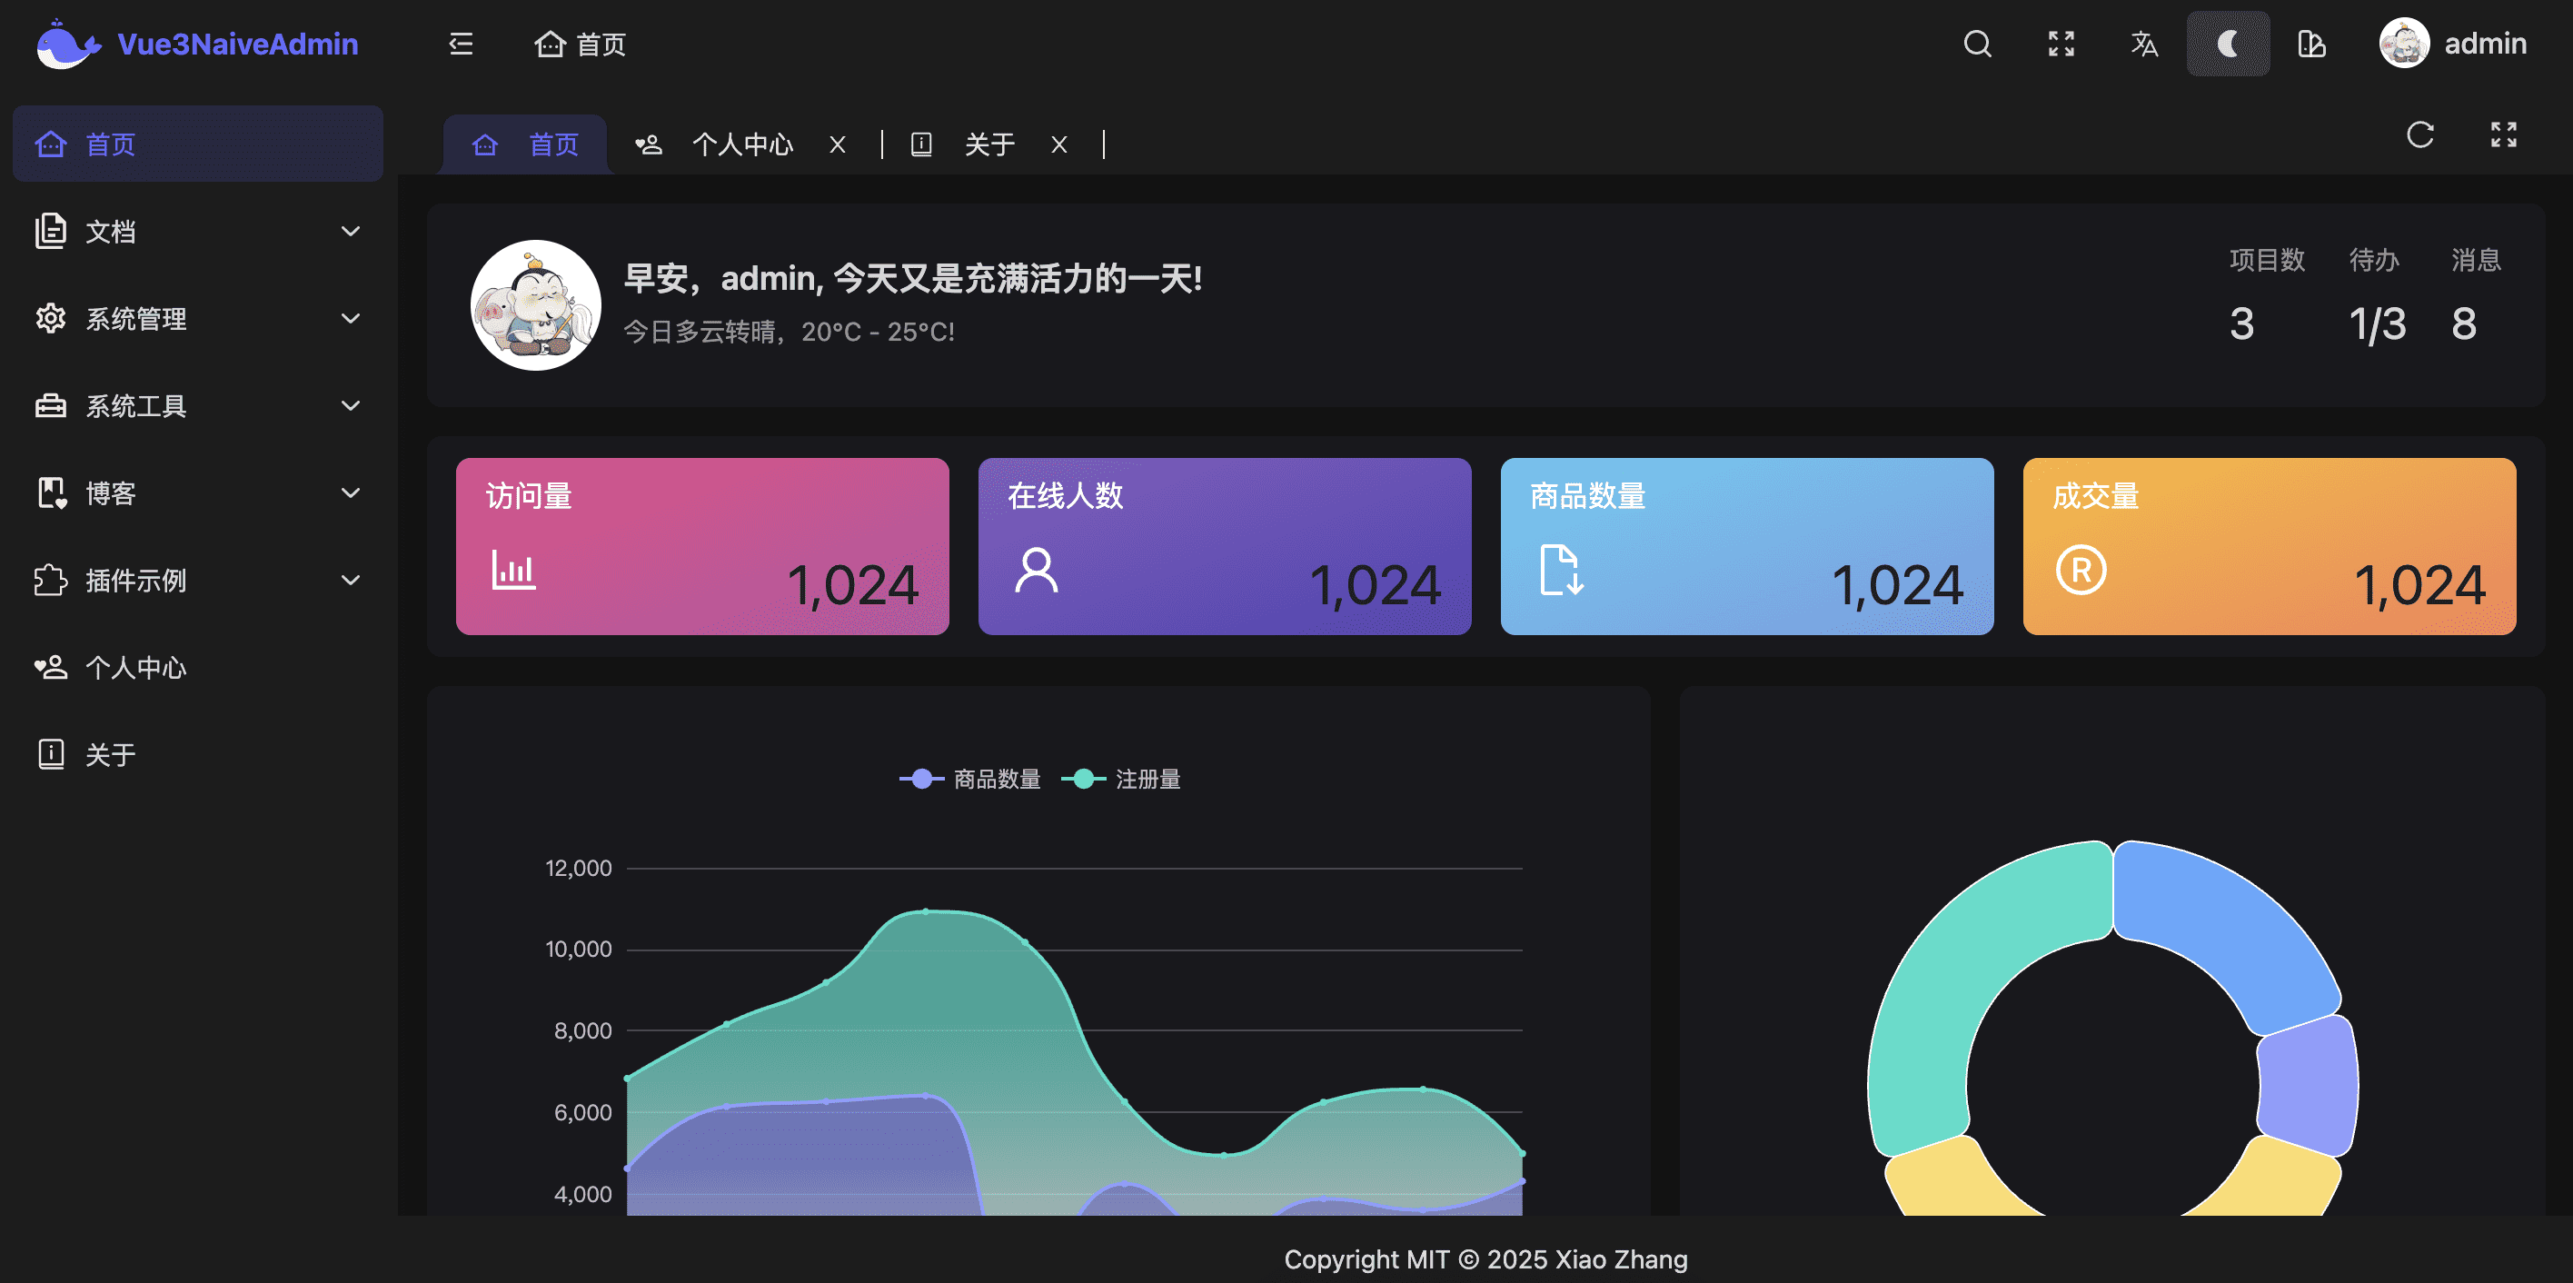Open 关于 from the sidebar
This screenshot has width=2573, height=1283.
coord(110,754)
